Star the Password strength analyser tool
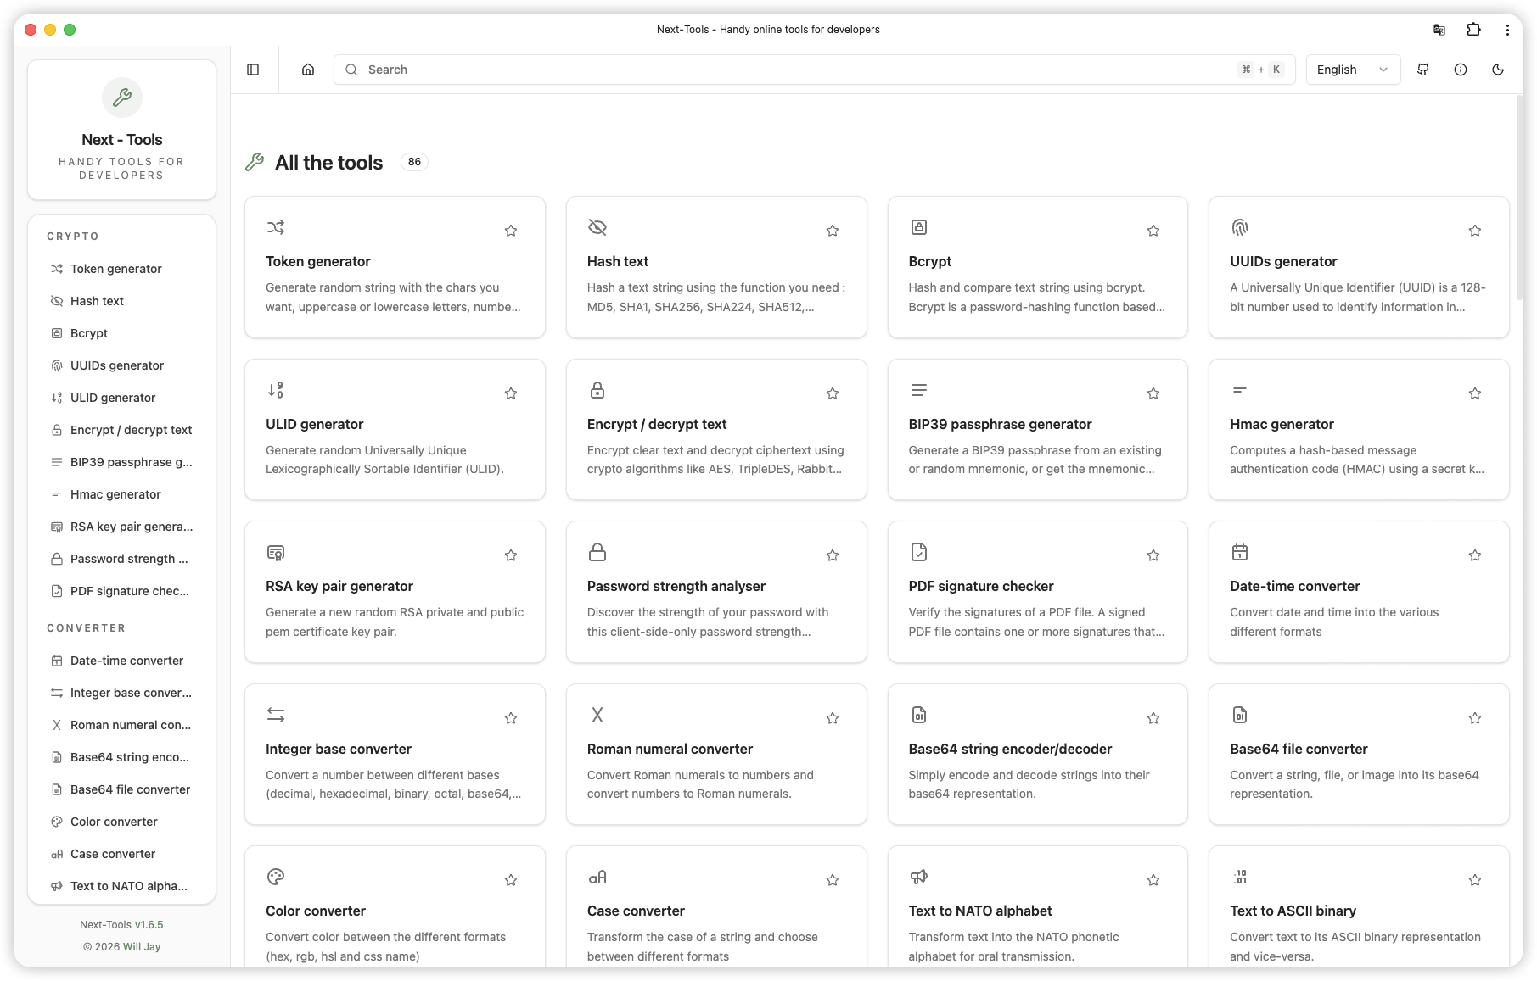The height and width of the screenshot is (981, 1537). (x=832, y=555)
